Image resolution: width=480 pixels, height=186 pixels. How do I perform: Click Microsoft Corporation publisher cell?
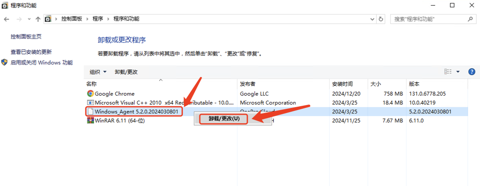(268, 102)
